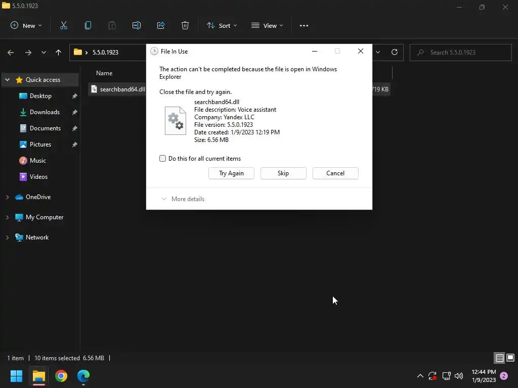Select Desktop in Quick access
This screenshot has width=518, height=388.
(x=40, y=96)
